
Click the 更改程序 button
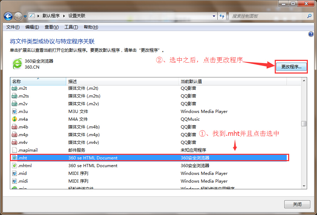pyautogui.click(x=291, y=67)
